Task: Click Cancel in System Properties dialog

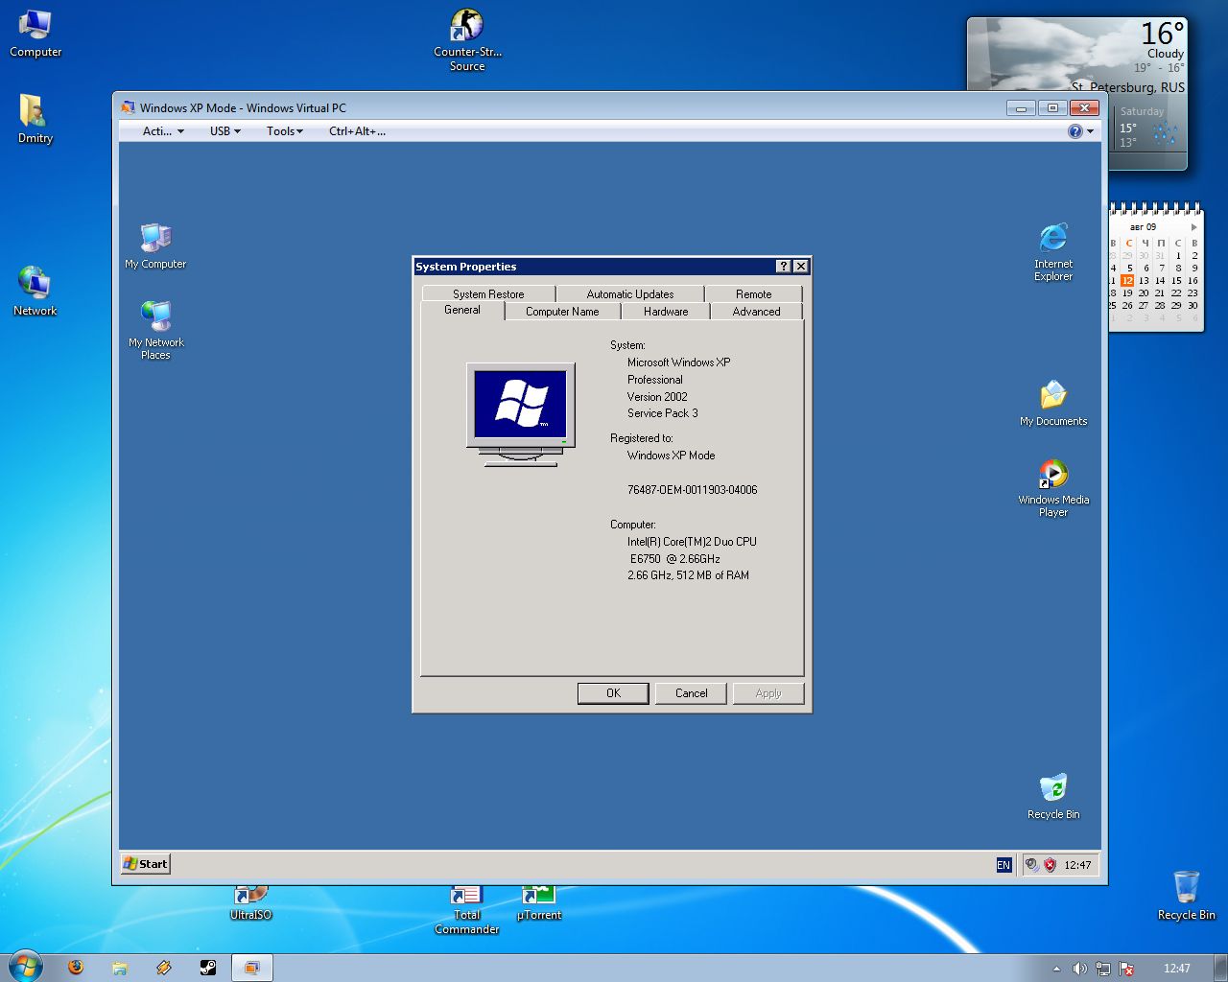Action: pyautogui.click(x=691, y=693)
